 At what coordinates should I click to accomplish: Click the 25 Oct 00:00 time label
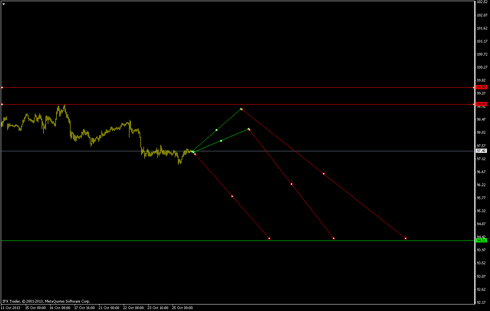click(183, 308)
